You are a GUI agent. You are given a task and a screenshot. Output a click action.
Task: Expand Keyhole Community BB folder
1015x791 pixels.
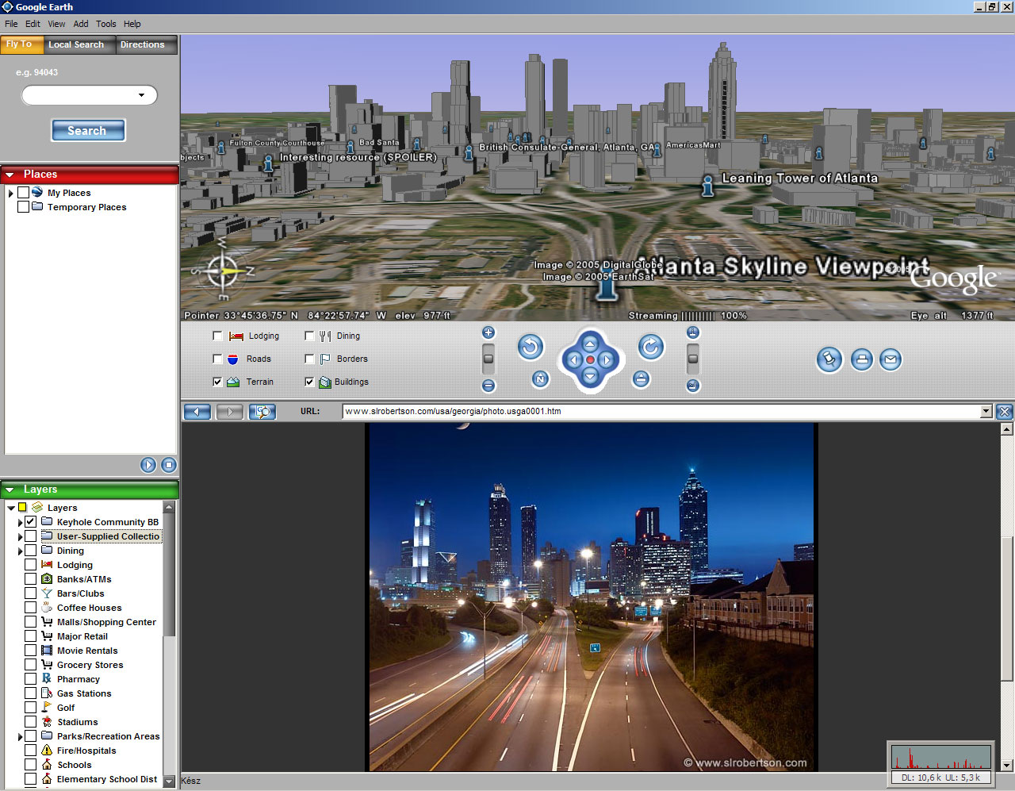(x=20, y=523)
